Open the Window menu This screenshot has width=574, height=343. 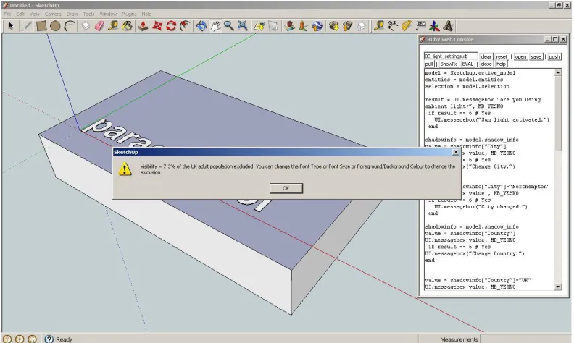(108, 14)
